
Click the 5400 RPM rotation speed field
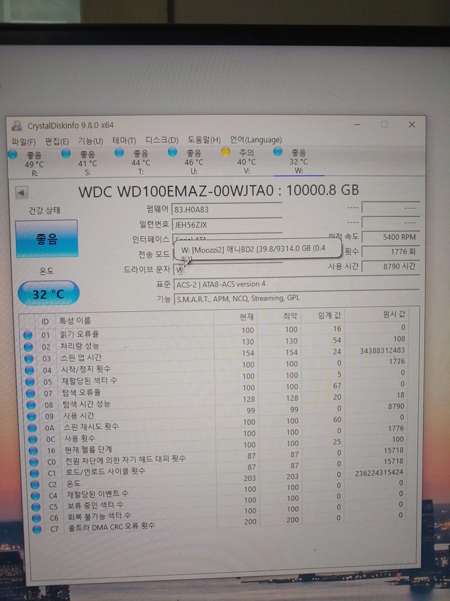[391, 237]
